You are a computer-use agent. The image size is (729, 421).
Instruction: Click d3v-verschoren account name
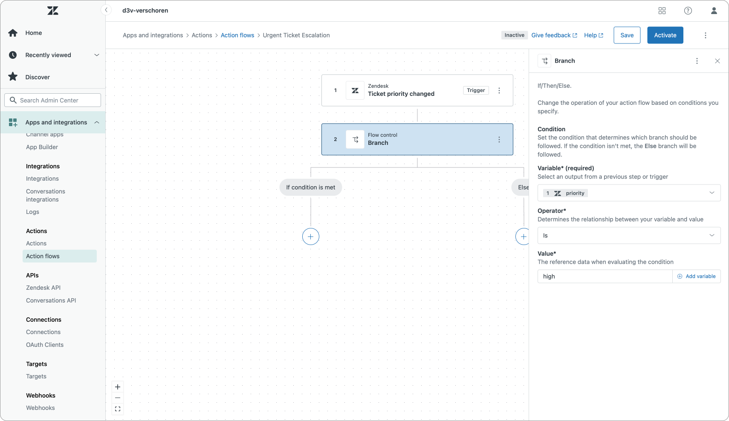point(145,11)
